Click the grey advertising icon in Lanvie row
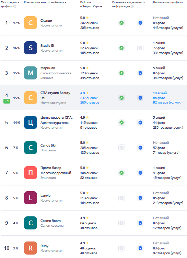Viewport: 187px width, 258px height. pyautogui.click(x=121, y=198)
